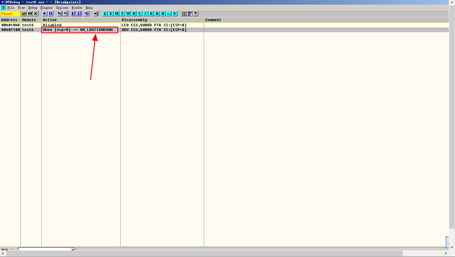Click the vertical scrollbar up arrow

point(452,3)
